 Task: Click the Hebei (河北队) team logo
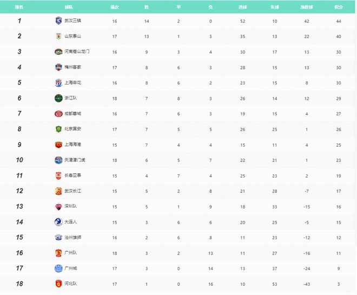click(58, 284)
